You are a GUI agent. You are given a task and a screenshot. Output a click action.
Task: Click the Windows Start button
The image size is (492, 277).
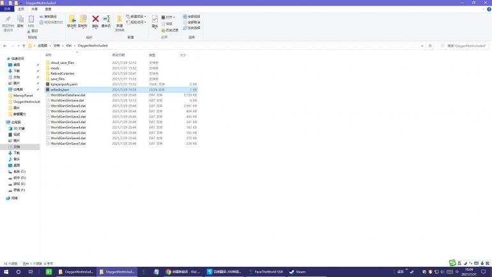[6, 272]
